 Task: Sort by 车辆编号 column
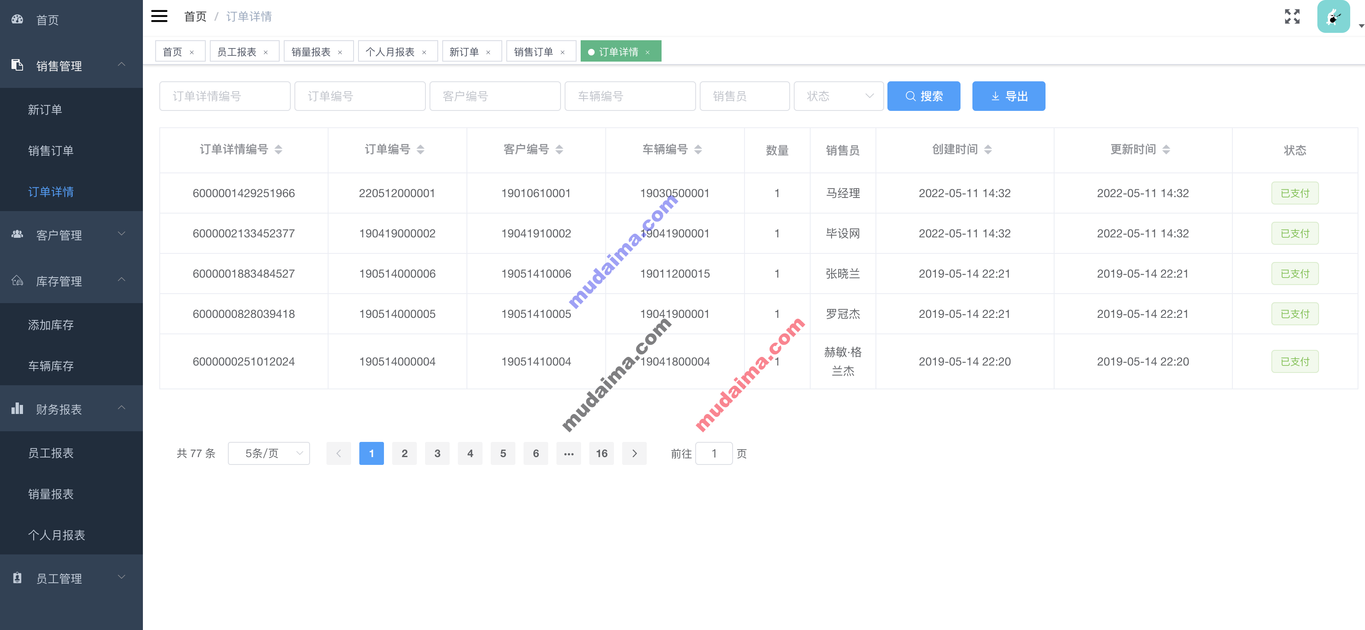698,150
